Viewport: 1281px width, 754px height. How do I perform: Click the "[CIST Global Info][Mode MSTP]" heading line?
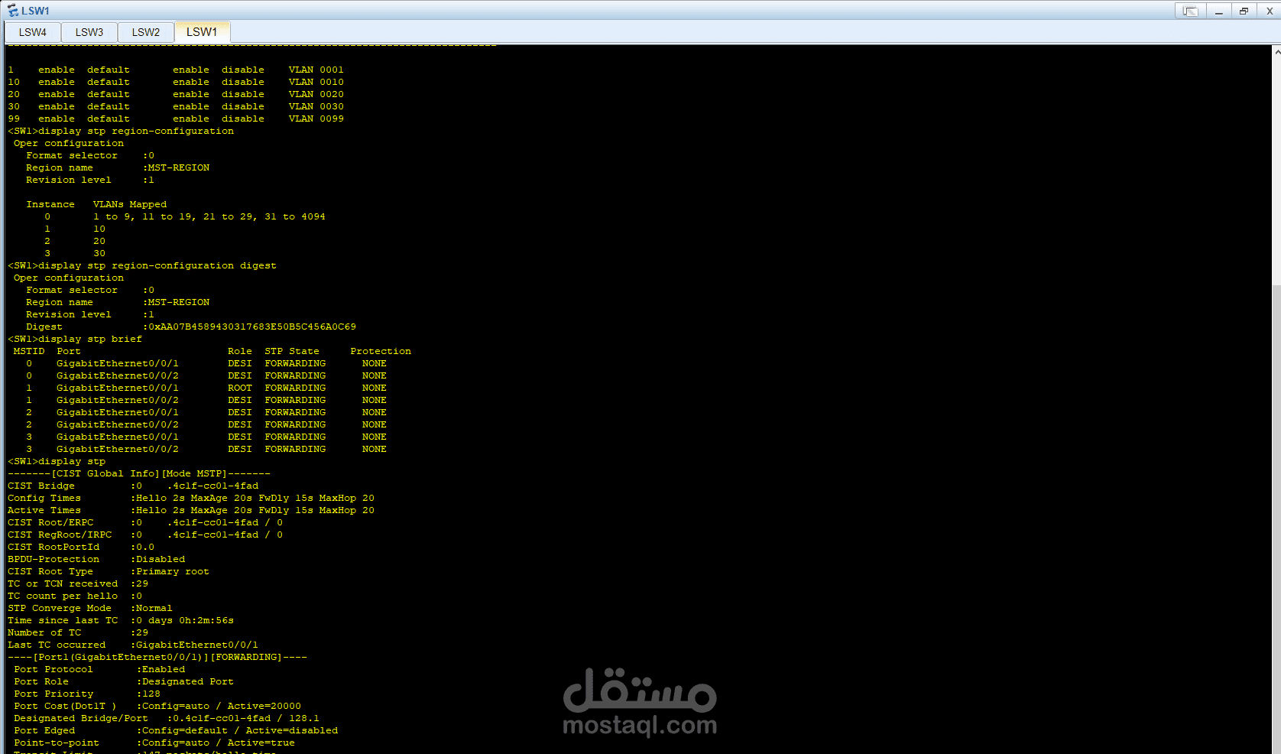coord(139,473)
